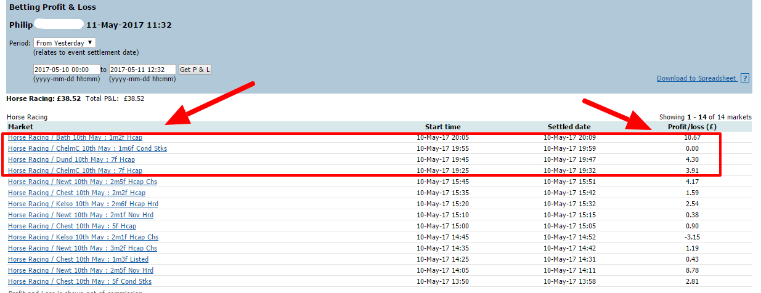Open Chest 10th May 1m3f Listed market

tap(78, 259)
